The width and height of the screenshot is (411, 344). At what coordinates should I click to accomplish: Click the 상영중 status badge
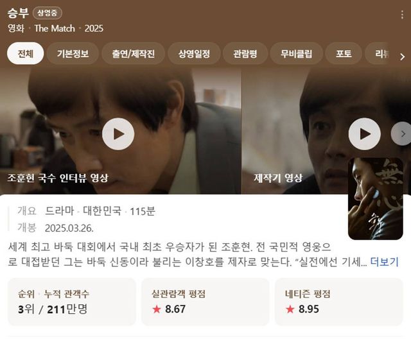[48, 13]
